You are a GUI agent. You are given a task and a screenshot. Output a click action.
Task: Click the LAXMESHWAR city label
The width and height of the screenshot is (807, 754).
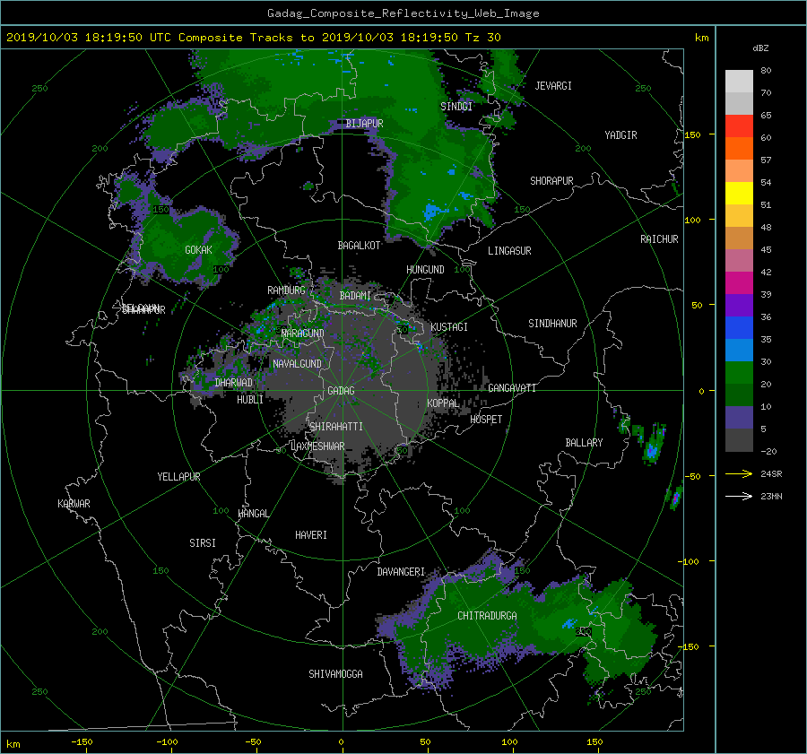(317, 446)
